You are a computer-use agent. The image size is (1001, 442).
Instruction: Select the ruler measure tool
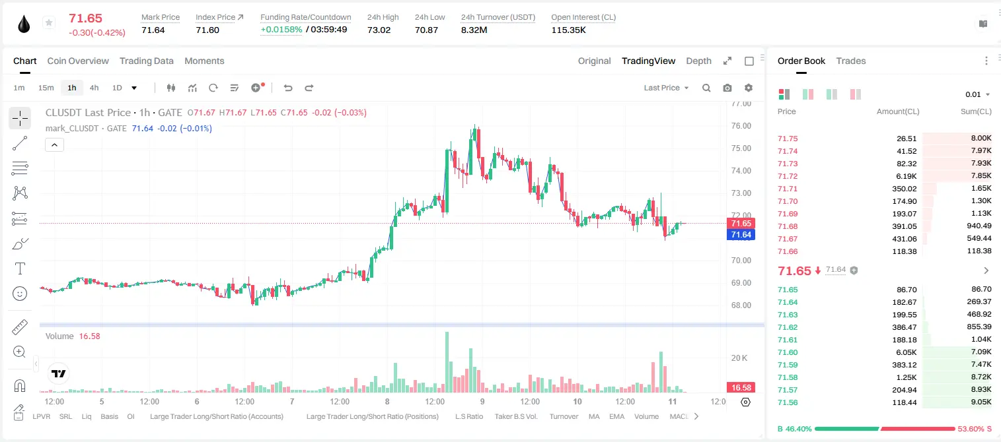(20, 327)
